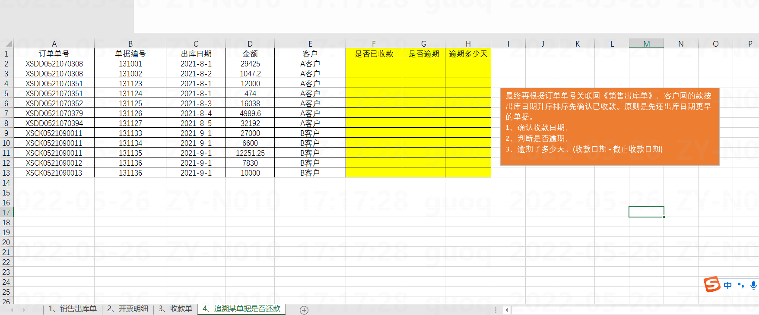Click the 金额 header cell
This screenshot has width=759, height=315.
tap(250, 54)
